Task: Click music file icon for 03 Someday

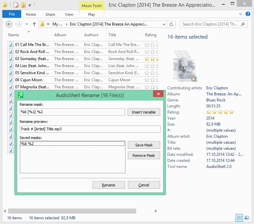Action: pyautogui.click(x=11, y=58)
